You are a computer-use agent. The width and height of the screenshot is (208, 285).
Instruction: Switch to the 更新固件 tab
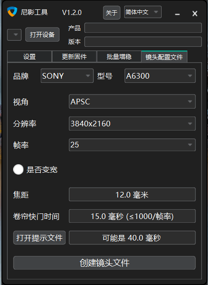[x=74, y=57]
